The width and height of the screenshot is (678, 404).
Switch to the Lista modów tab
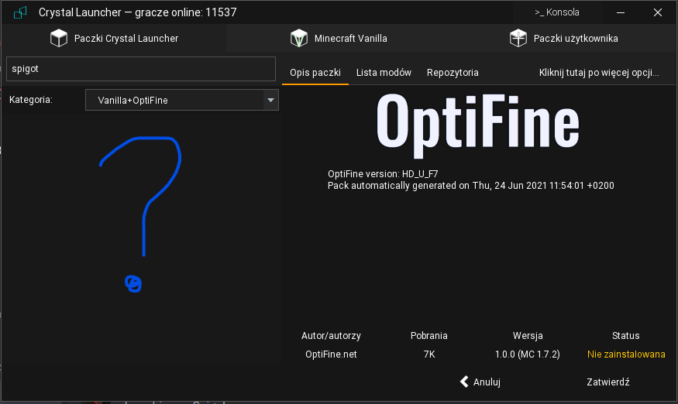click(x=384, y=73)
